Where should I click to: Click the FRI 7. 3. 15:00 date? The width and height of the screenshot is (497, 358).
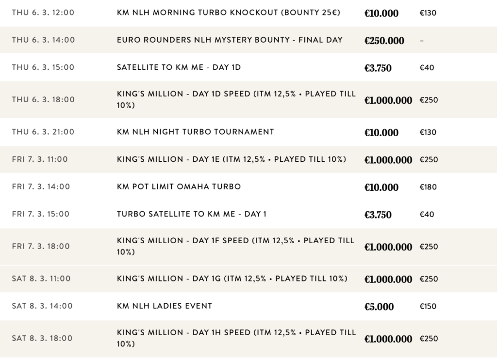pyautogui.click(x=41, y=214)
